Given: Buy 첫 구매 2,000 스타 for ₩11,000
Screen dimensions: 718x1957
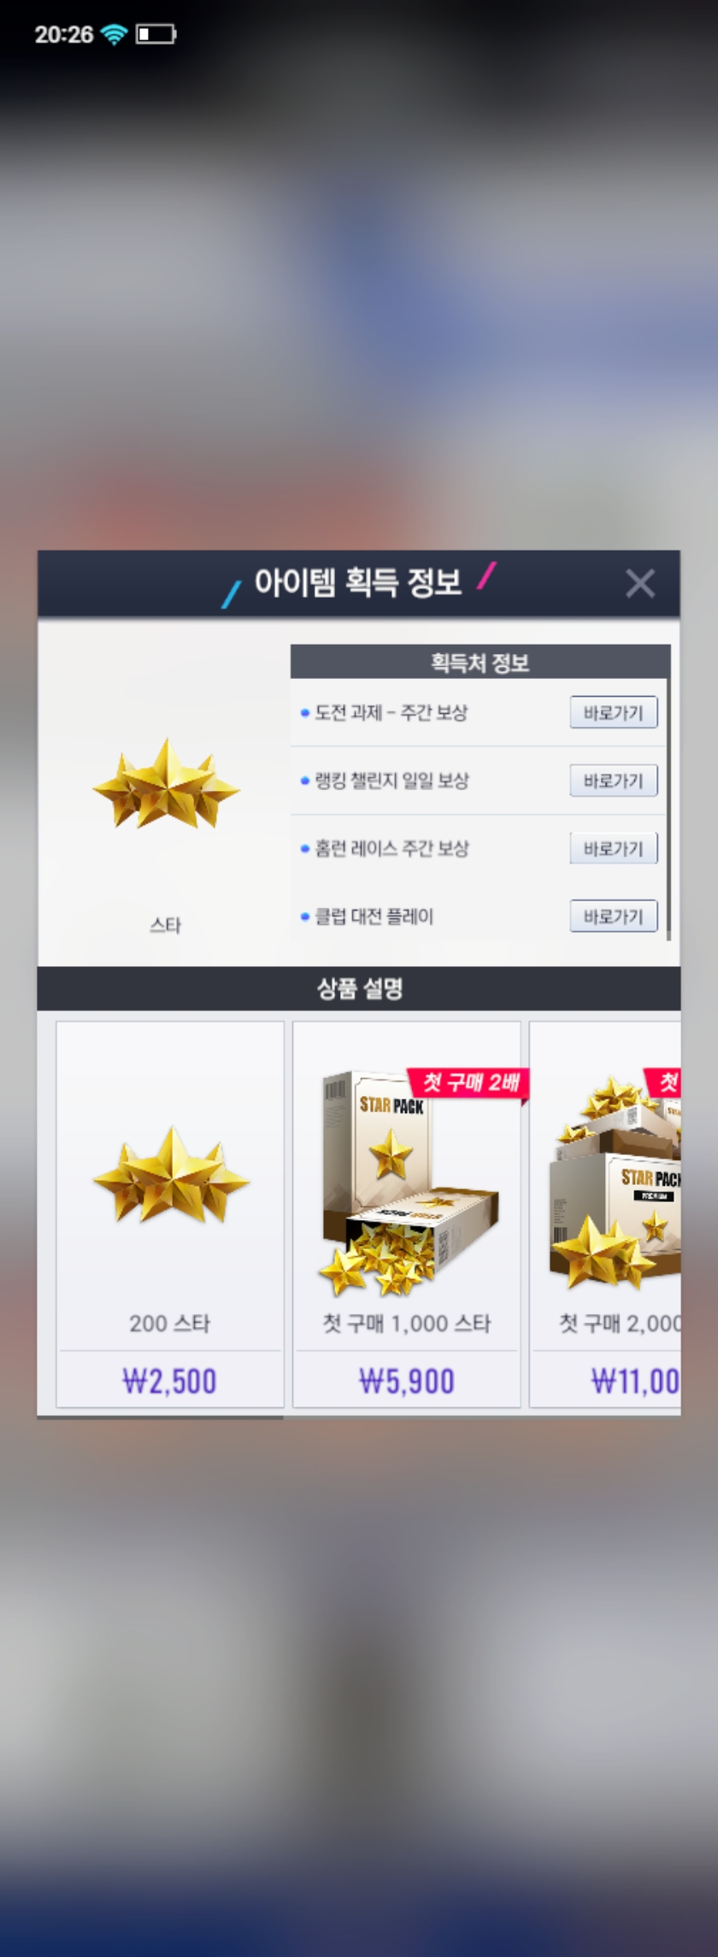Looking at the screenshot, I should click(x=634, y=1381).
